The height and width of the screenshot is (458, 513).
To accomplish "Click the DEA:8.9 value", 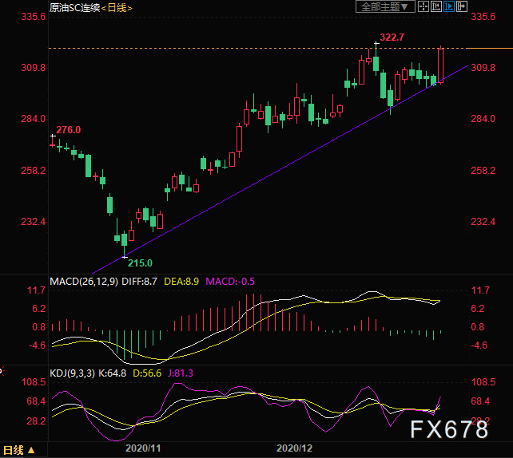I will (x=181, y=282).
